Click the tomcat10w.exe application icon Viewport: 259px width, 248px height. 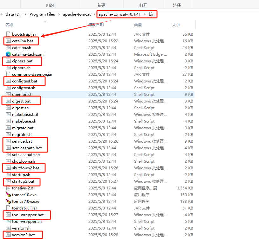tap(8, 201)
